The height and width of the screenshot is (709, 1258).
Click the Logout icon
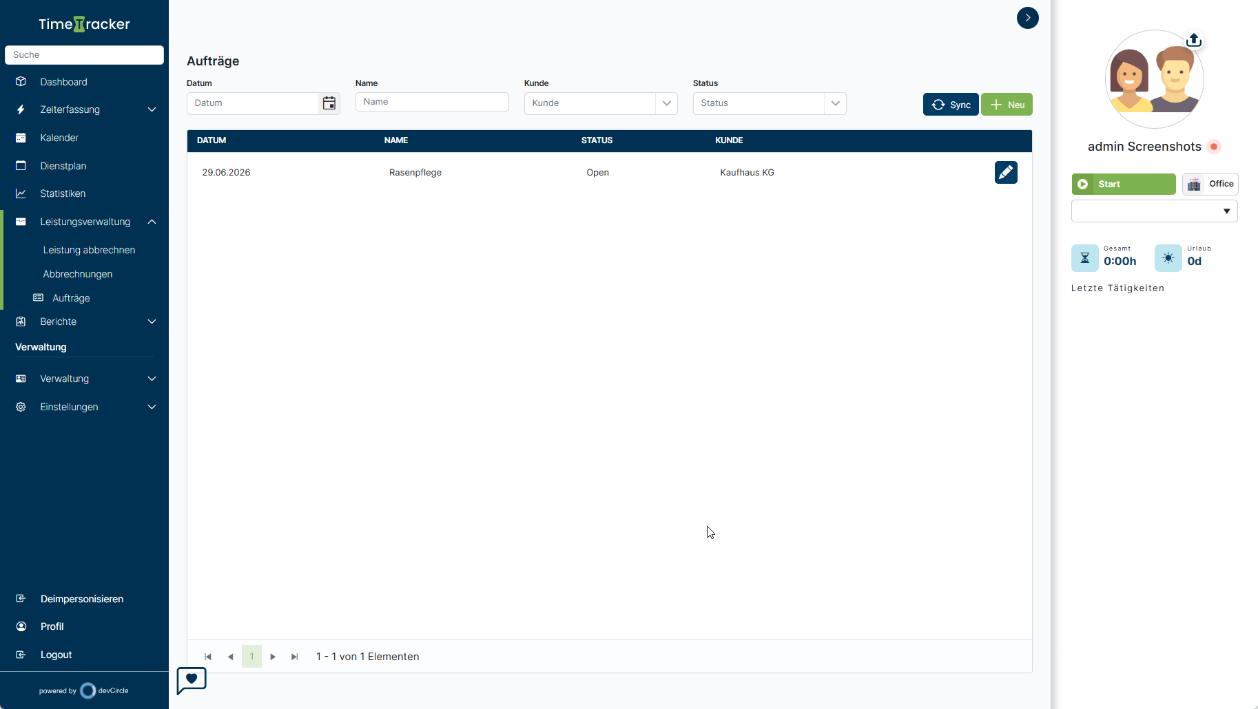click(x=21, y=655)
